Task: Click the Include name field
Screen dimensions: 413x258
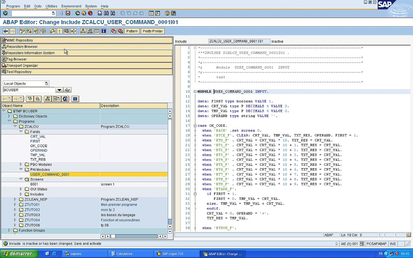Action: 239,41
